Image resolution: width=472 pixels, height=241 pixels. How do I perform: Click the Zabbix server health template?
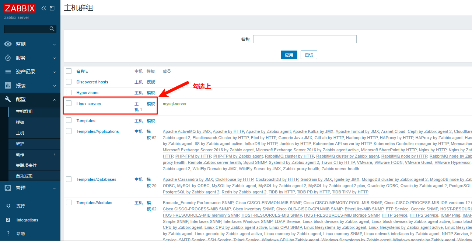[340, 169]
